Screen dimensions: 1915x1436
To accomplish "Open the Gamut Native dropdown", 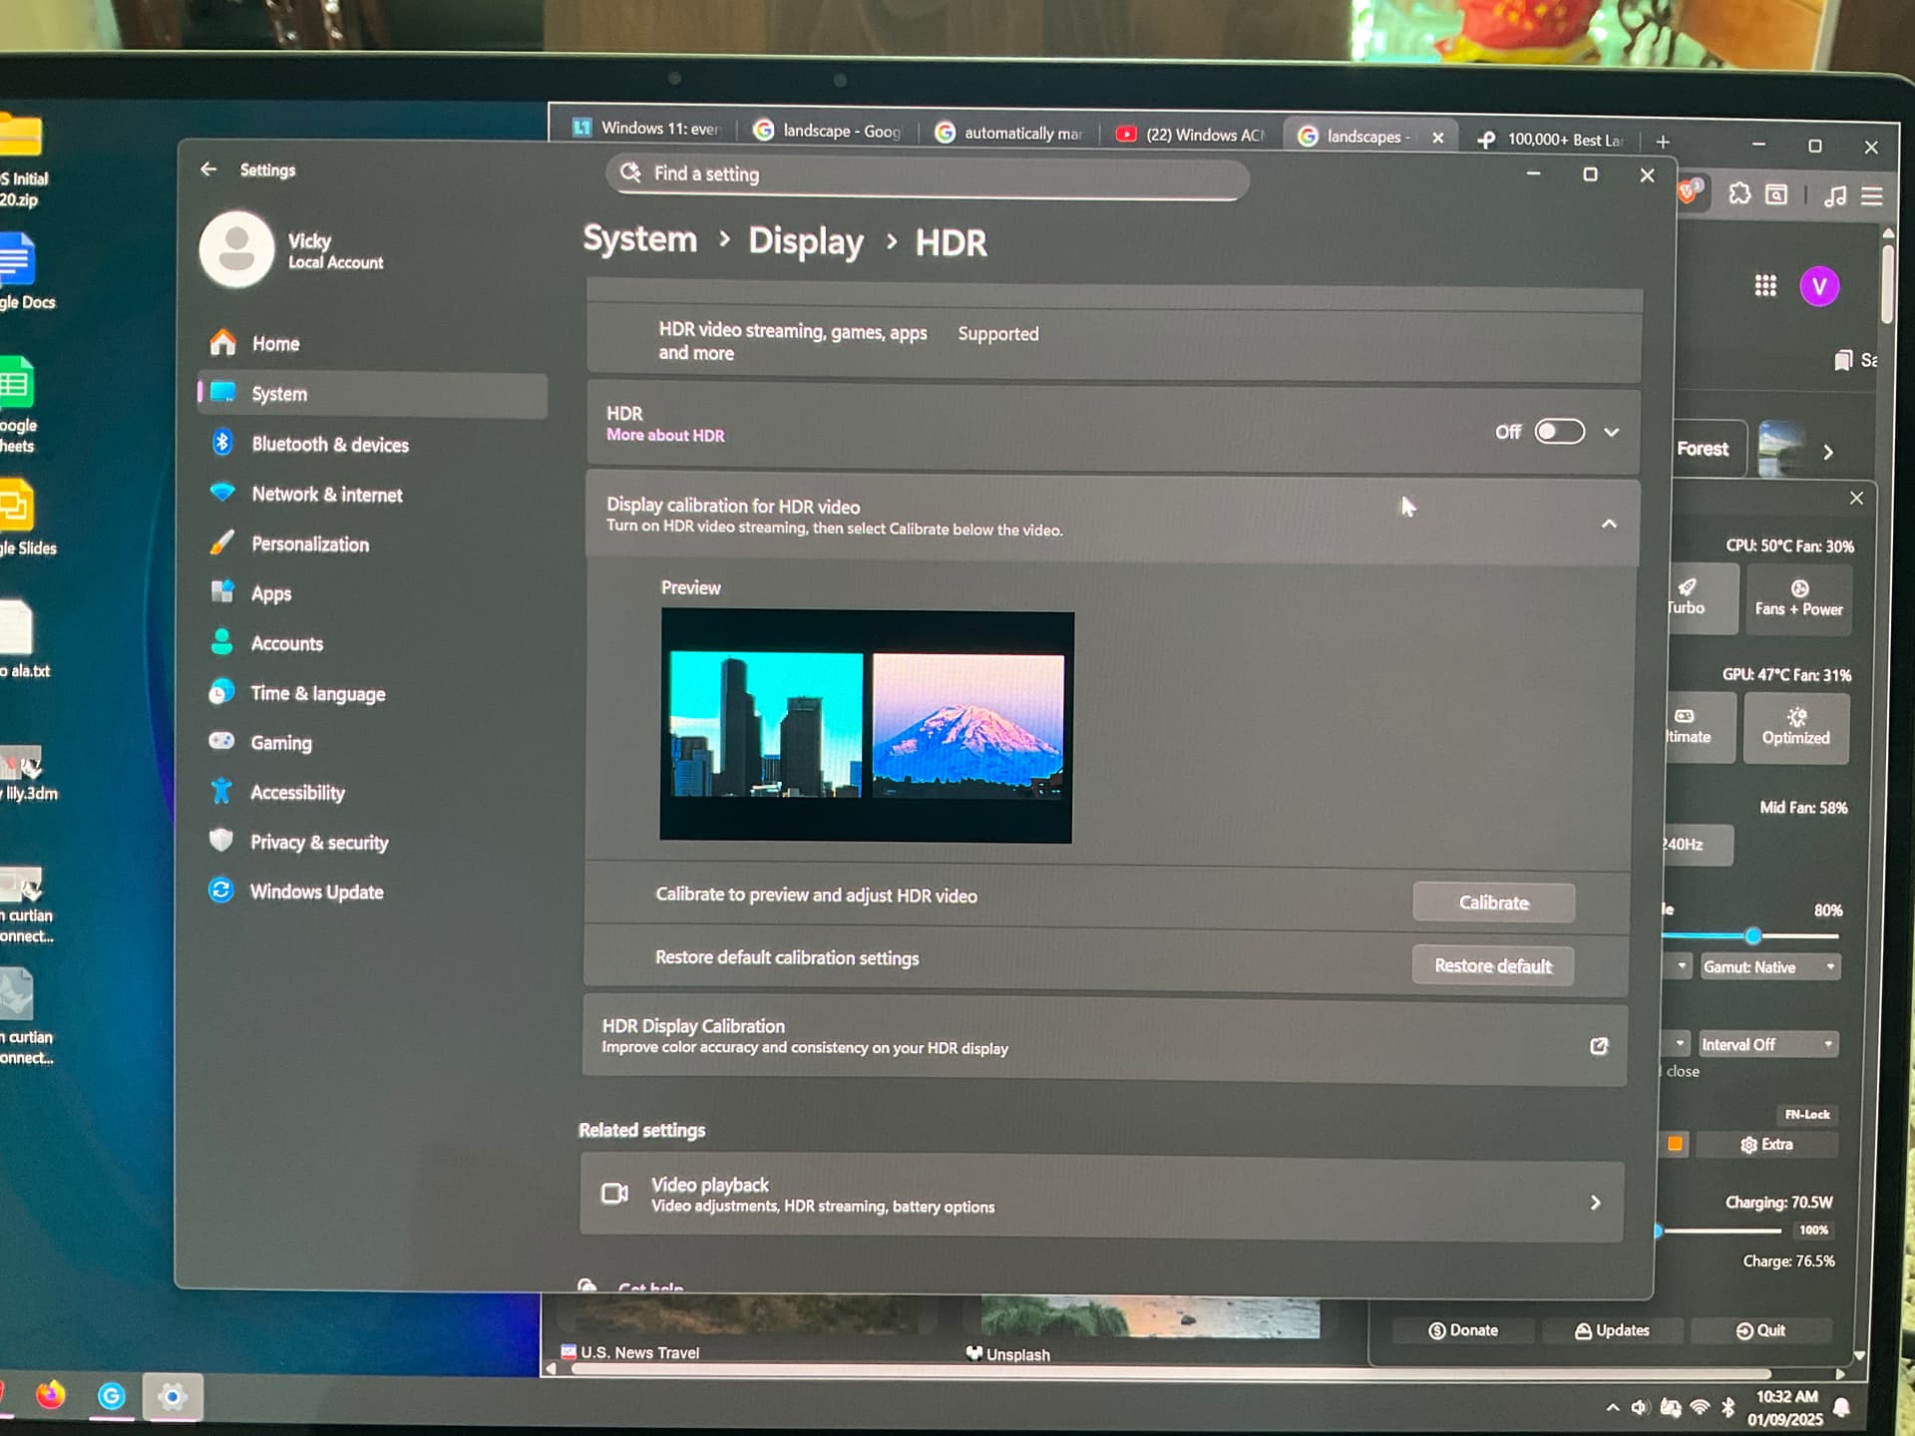I will [x=1768, y=966].
